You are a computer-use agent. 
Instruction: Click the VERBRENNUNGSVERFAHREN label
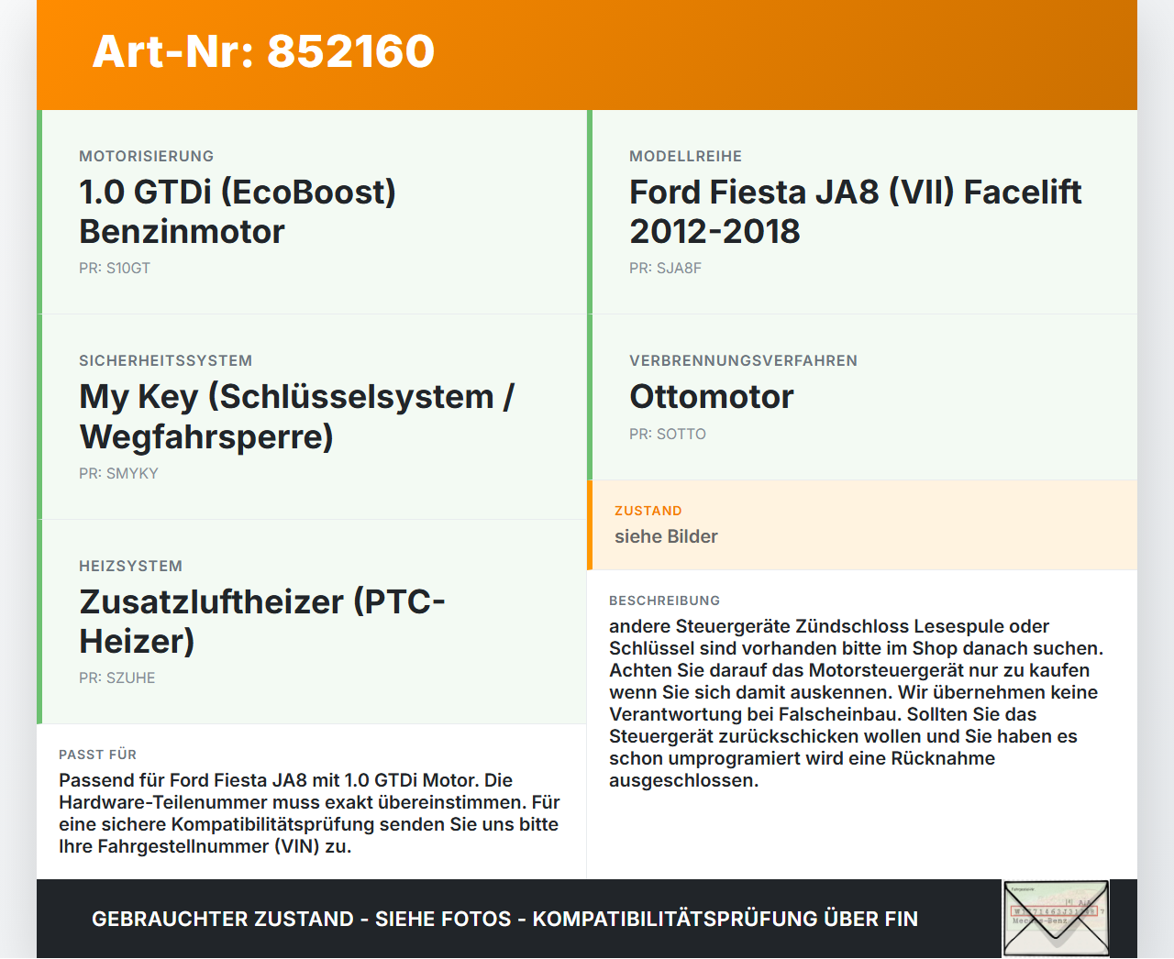coord(744,361)
